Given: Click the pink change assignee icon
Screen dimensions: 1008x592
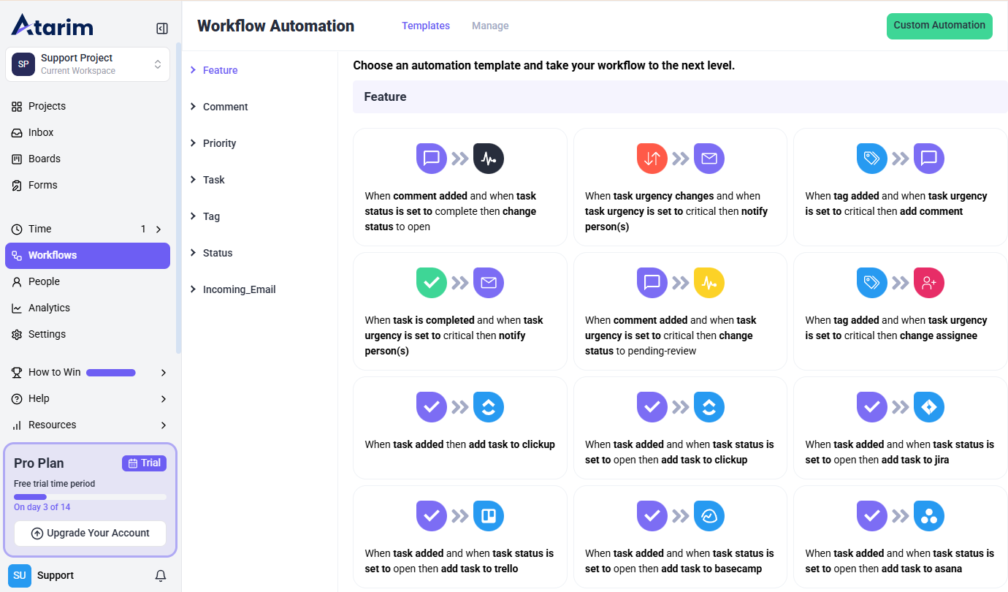Looking at the screenshot, I should (x=929, y=283).
